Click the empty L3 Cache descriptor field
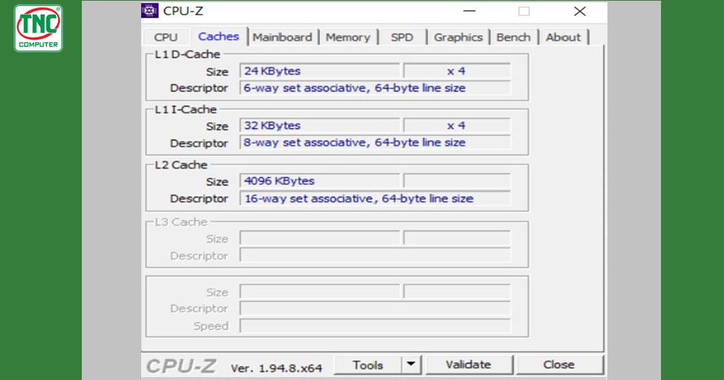This screenshot has height=380, width=724. tap(375, 256)
